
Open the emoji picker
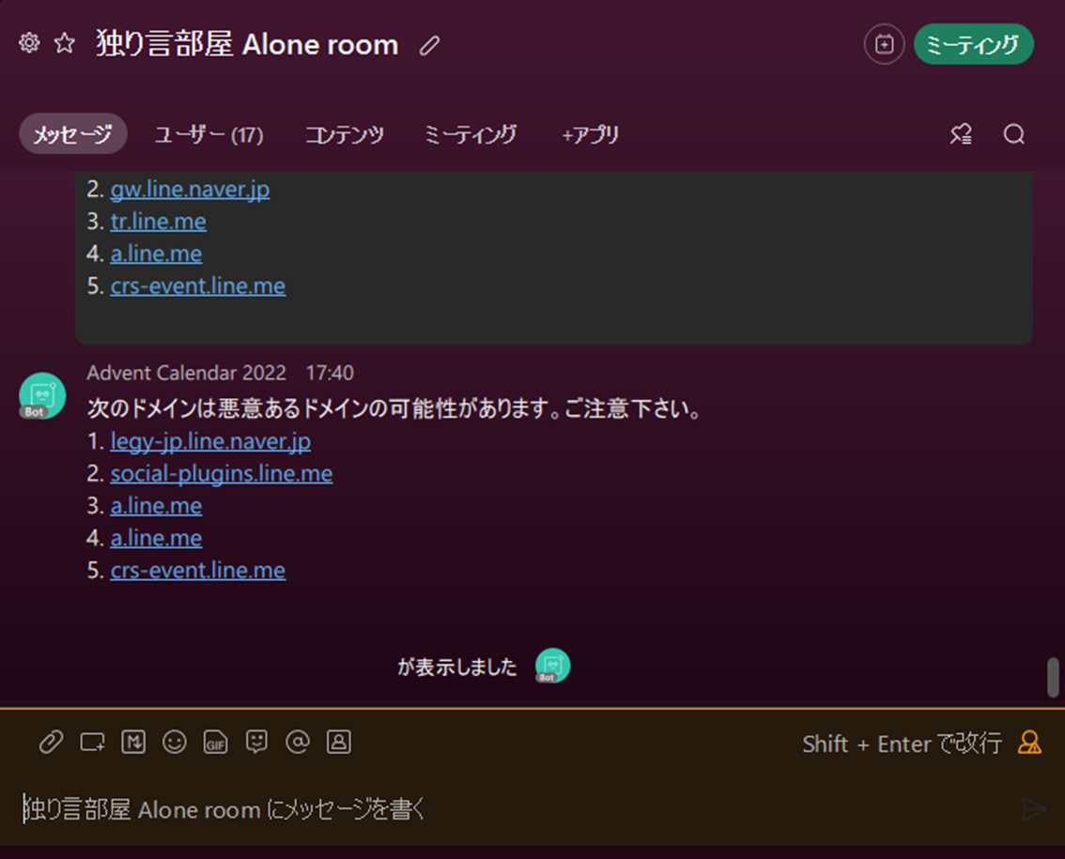tap(175, 742)
